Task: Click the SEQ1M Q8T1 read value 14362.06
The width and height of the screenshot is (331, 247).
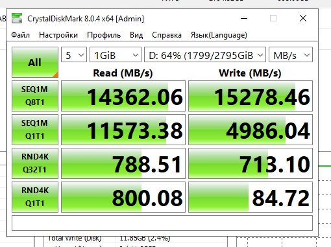Action: 123,96
